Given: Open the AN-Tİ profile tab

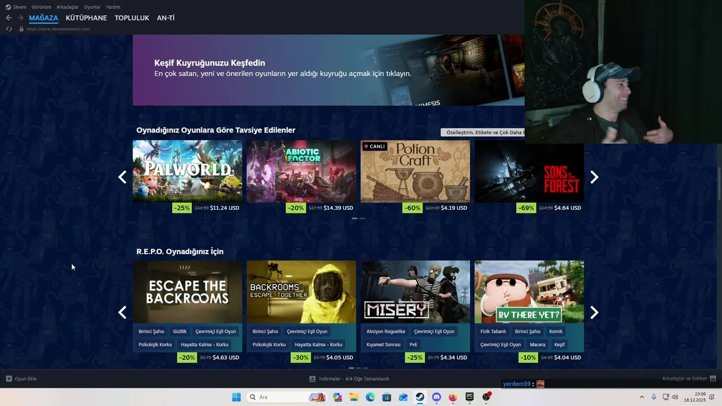Looking at the screenshot, I should (x=166, y=18).
